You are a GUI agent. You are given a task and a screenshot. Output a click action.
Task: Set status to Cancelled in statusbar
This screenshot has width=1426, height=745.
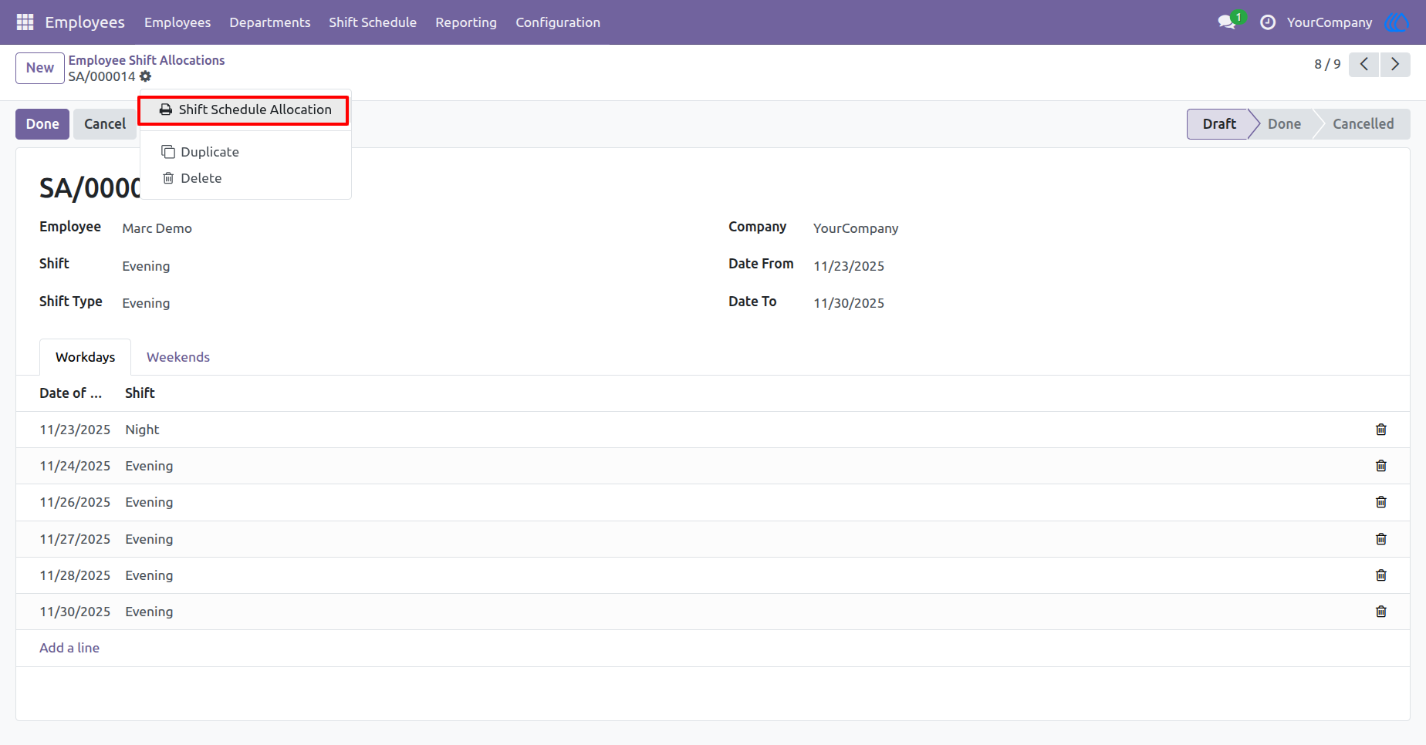pos(1363,124)
